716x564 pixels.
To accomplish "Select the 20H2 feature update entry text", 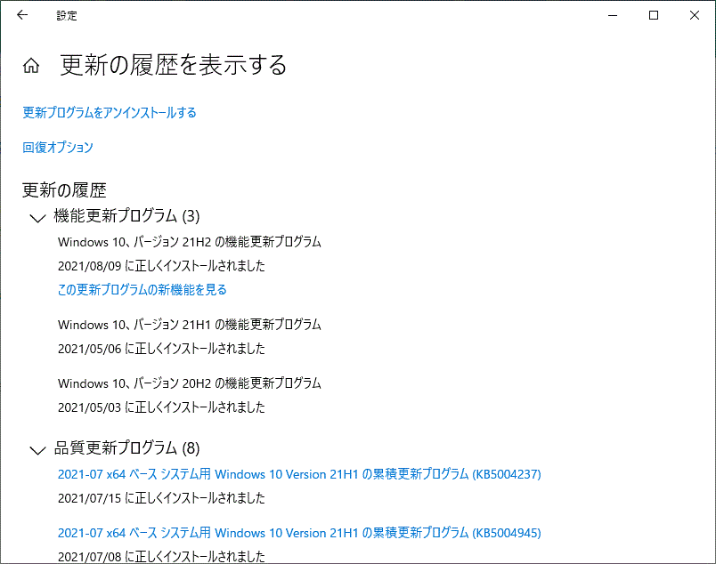I will (190, 383).
